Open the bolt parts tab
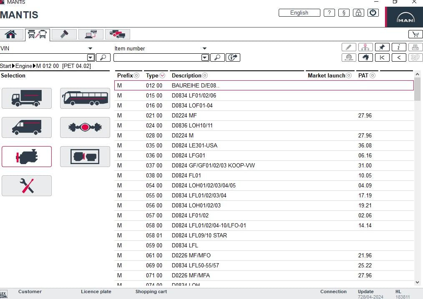The image size is (423, 299). coord(64,35)
